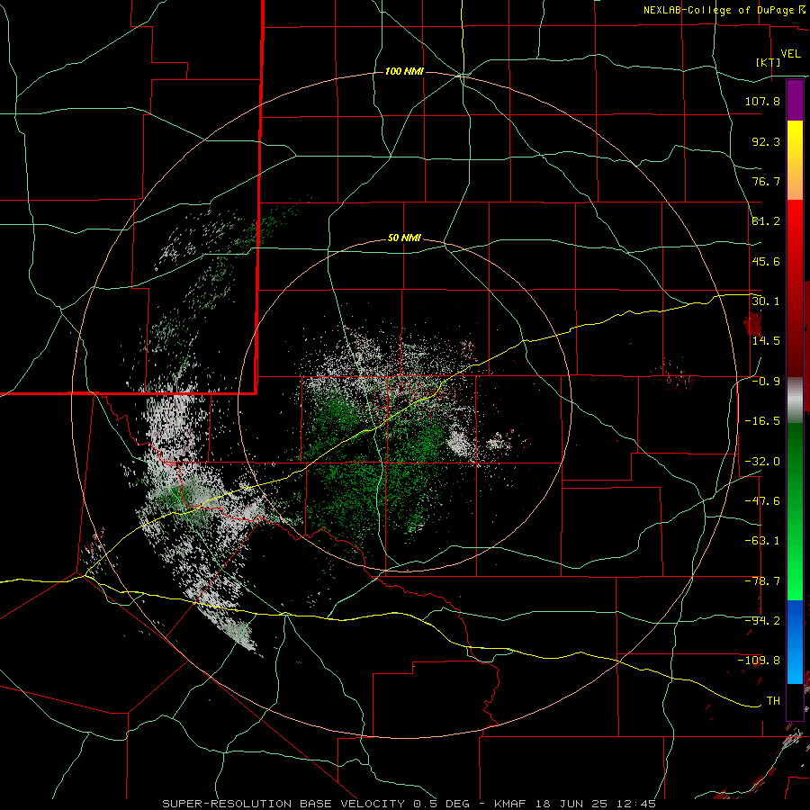Pick the yellow-orange segment of the color bar
The width and height of the screenshot is (810, 810).
pos(795,160)
